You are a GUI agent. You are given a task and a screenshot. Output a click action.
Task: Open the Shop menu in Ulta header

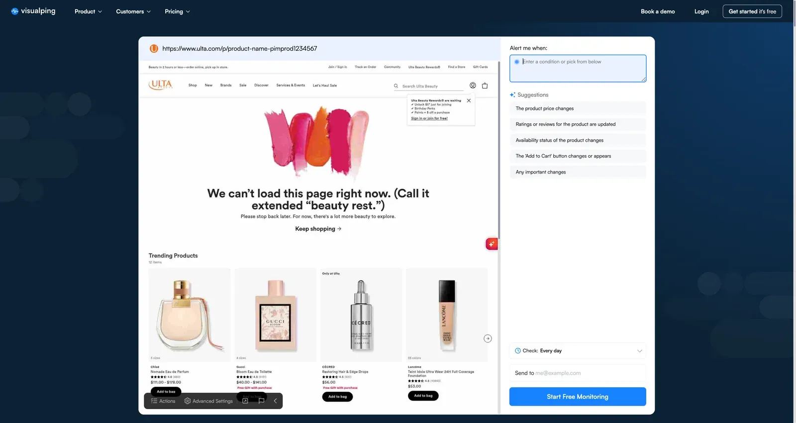click(x=193, y=85)
